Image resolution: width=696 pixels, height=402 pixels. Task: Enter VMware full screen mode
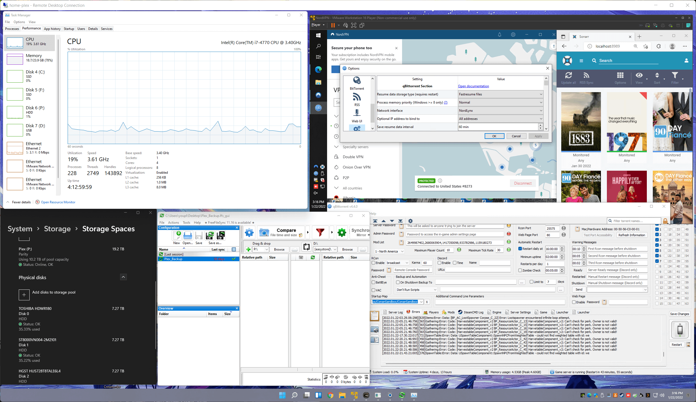coord(354,25)
